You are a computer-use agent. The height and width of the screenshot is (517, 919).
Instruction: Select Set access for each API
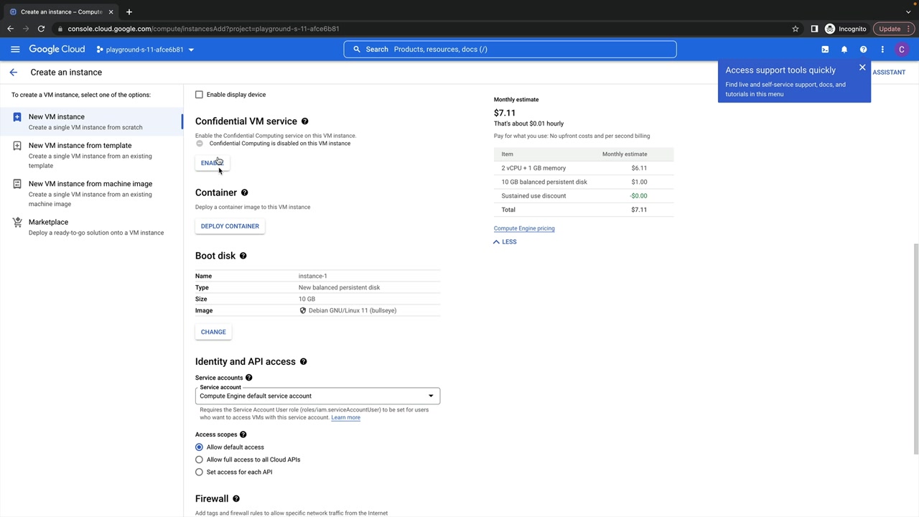(x=200, y=472)
